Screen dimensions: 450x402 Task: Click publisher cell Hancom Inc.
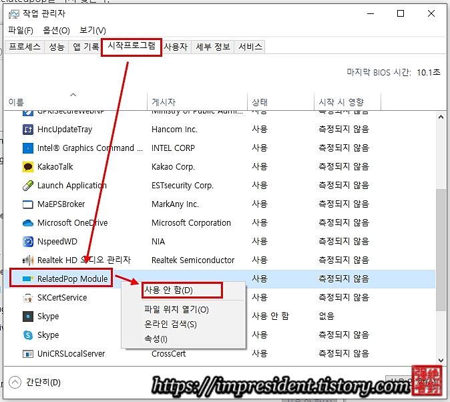(174, 130)
